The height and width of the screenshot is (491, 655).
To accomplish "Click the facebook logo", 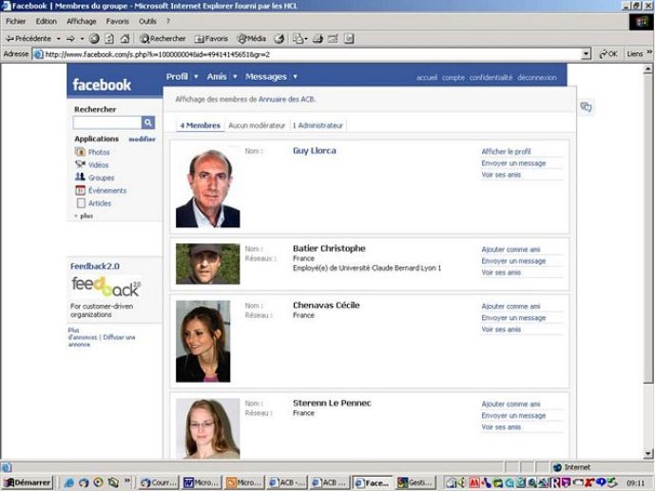I will 102,85.
